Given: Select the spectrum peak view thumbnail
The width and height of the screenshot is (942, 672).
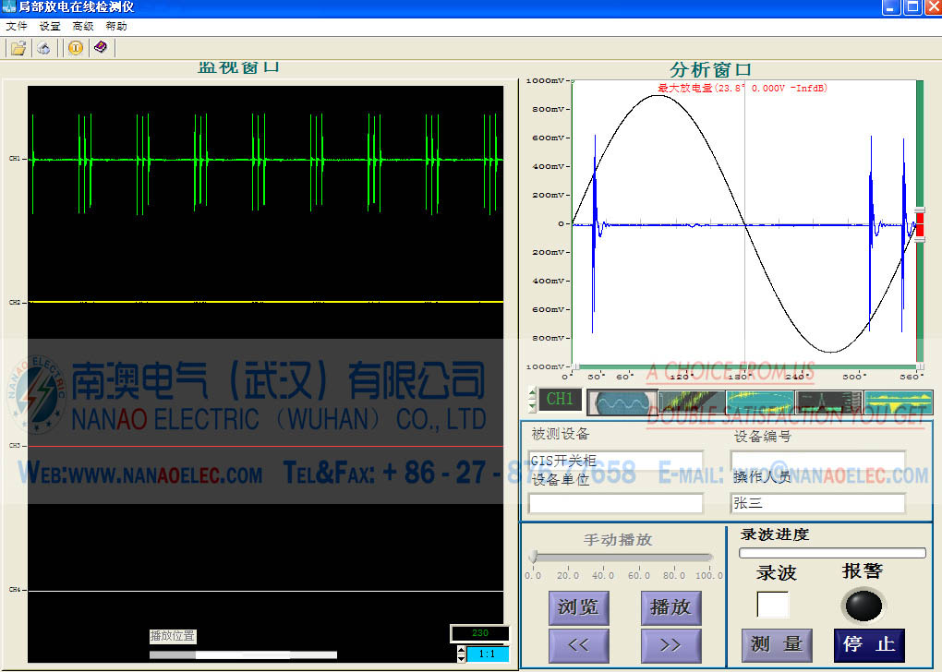Looking at the screenshot, I should click(x=828, y=402).
